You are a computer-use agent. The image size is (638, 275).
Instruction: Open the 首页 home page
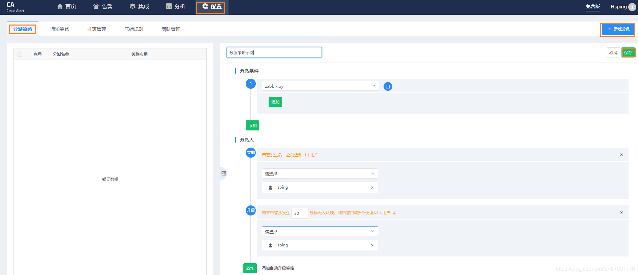(x=67, y=7)
